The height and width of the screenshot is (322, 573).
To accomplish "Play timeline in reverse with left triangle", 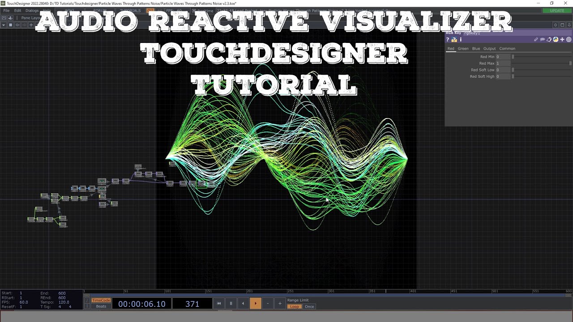I will point(243,304).
